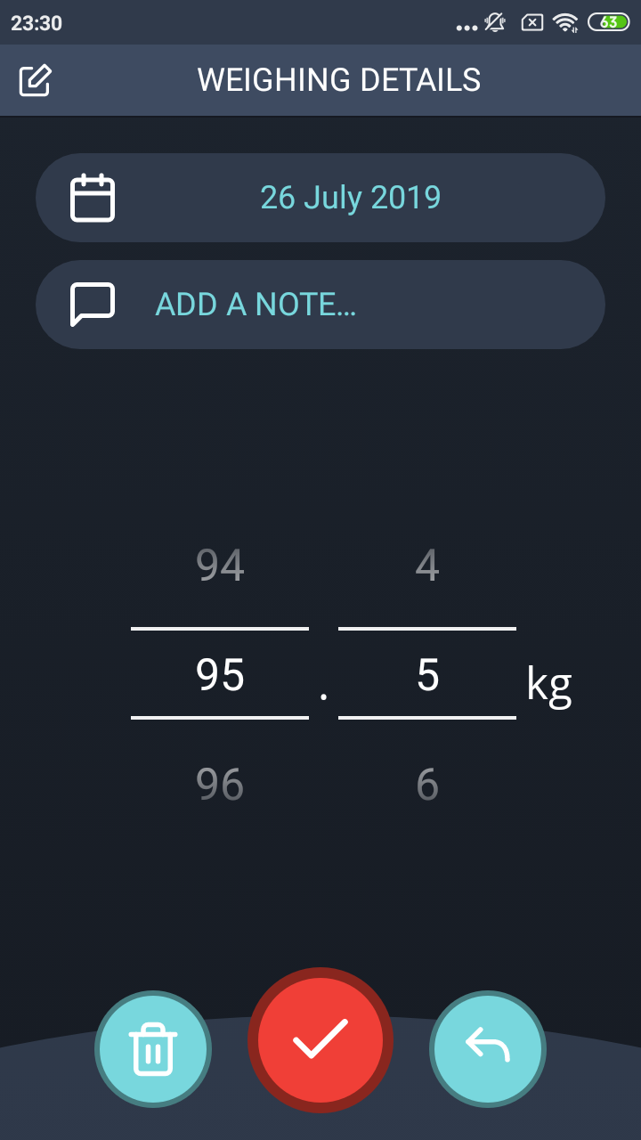The image size is (641, 1140).
Task: Tap the Weighing Details title
Action: (339, 80)
